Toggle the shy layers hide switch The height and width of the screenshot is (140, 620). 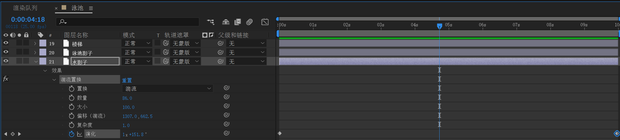(226, 22)
